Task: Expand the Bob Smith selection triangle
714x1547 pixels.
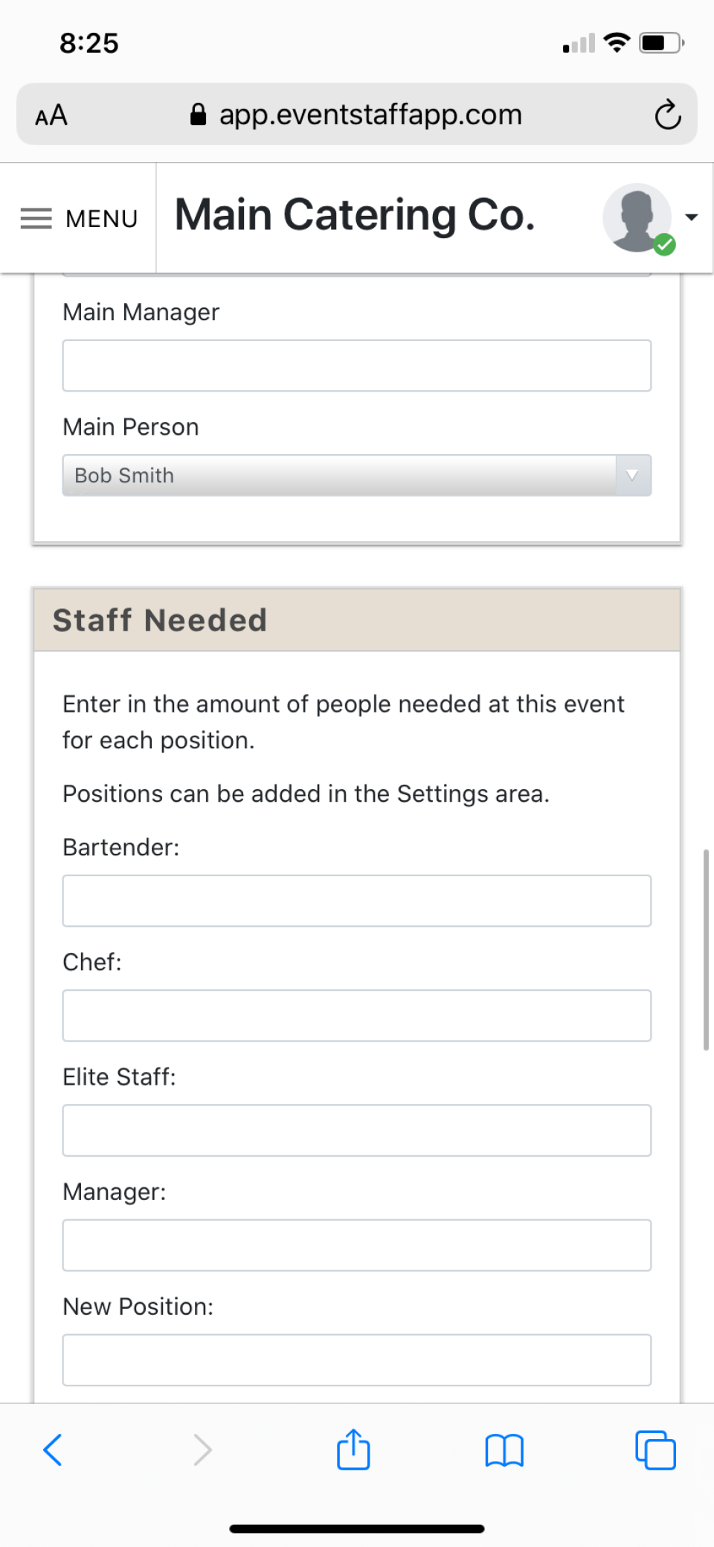Action: tap(631, 475)
